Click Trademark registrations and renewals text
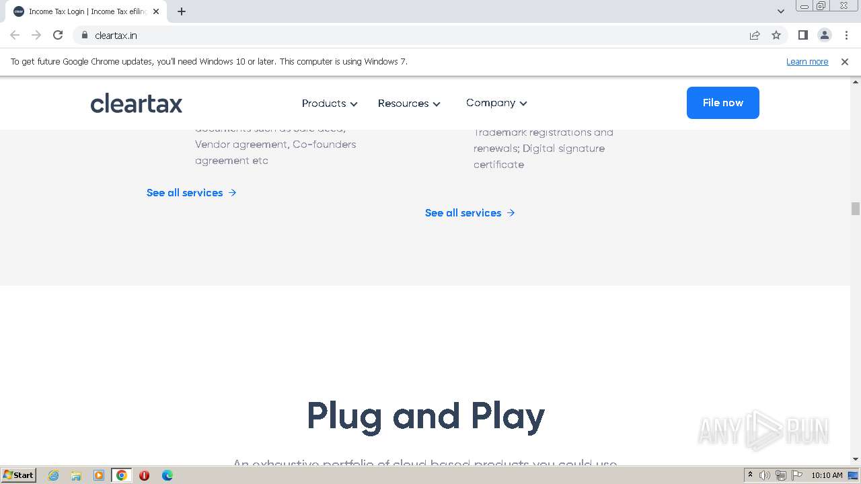861x484 pixels. coord(544,140)
